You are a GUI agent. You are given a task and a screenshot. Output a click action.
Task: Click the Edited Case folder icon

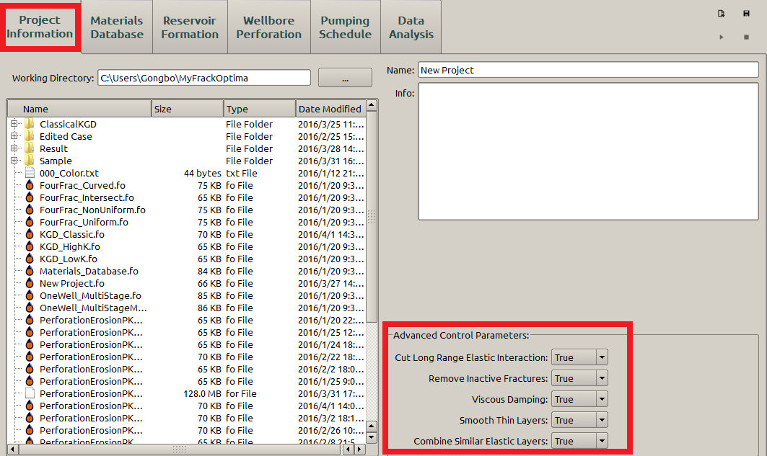pyautogui.click(x=30, y=135)
